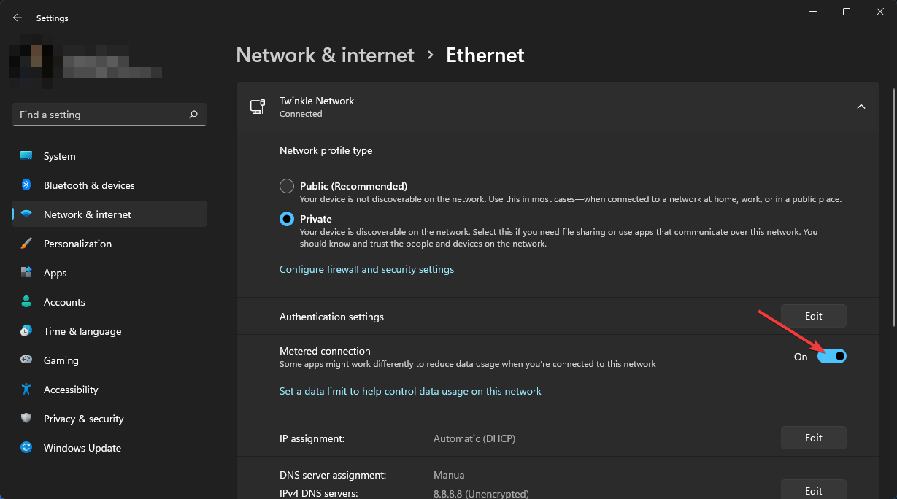The width and height of the screenshot is (897, 499).
Task: Open Privacy & security settings
Action: tap(83, 419)
